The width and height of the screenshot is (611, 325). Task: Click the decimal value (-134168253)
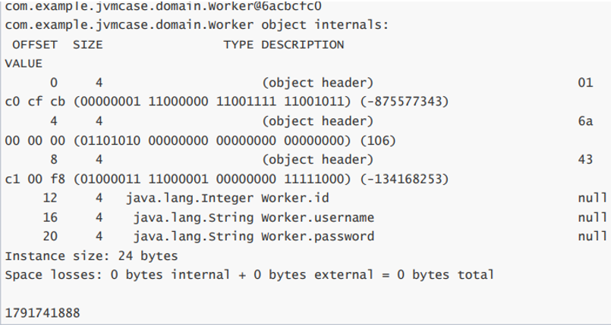click(403, 179)
